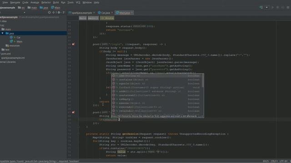
Task: Click the UTF-8 encoding status entry
Action: pos(283,161)
